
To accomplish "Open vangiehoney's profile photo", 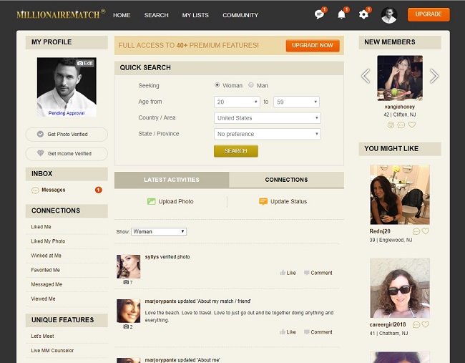I will (400, 78).
